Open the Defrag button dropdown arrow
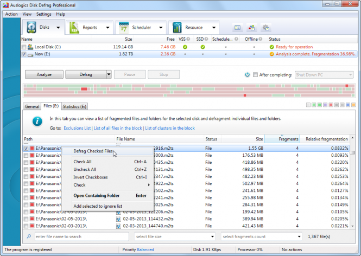The height and width of the screenshot is (256, 361). (109, 74)
